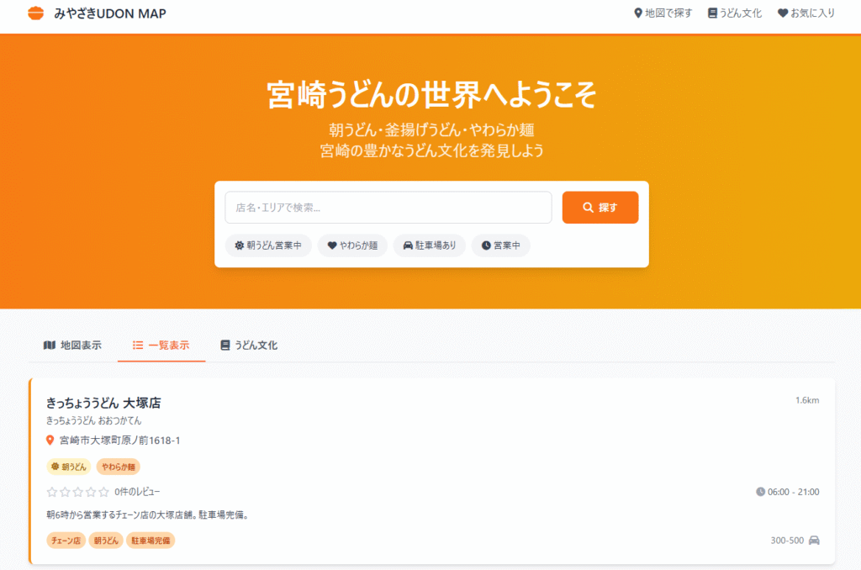The height and width of the screenshot is (570, 861).
Task: Rate the shop using the fifth star
Action: pos(104,492)
